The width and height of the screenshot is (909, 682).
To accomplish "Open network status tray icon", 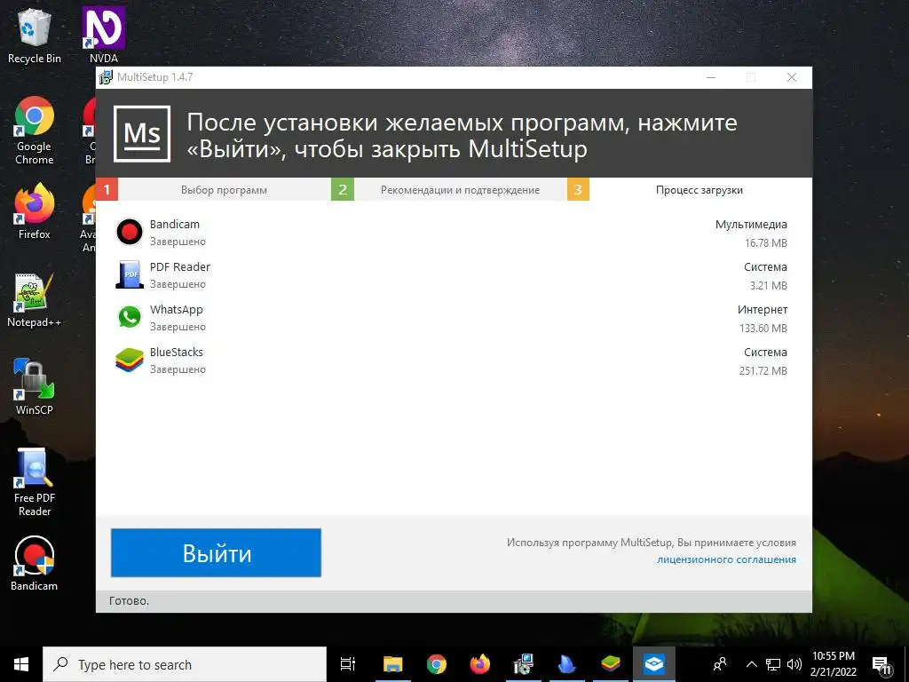I will click(773, 664).
